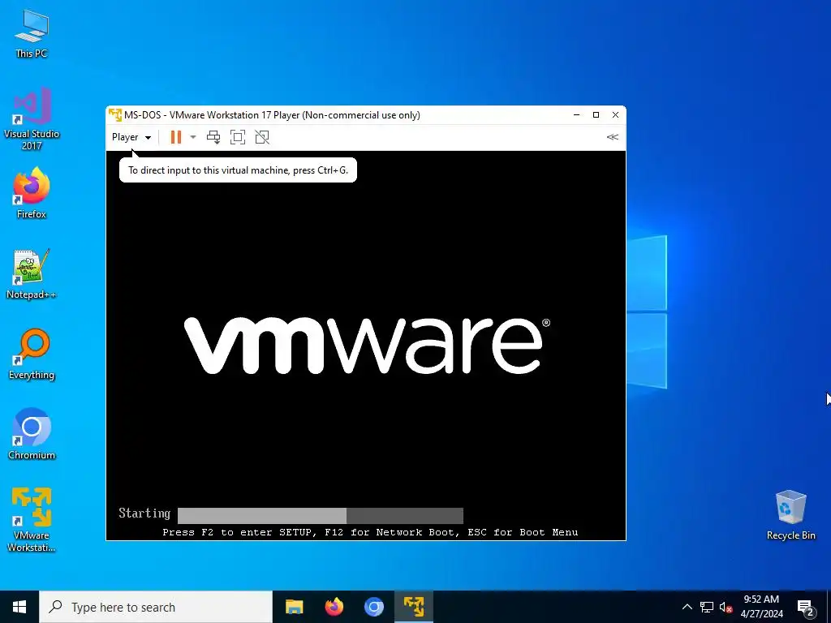Toggle Unity mode icon in VMware toolbar
This screenshot has height=623, width=831.
click(262, 137)
